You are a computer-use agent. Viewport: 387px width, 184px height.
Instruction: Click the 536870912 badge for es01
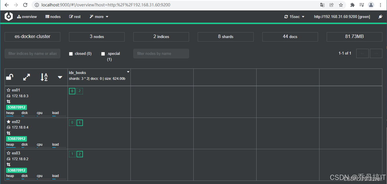tap(17, 107)
